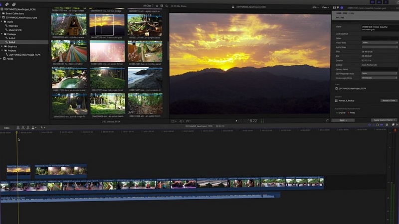Select the Interview keyword collection
Viewport: 399px width, 224px height.
click(13, 26)
